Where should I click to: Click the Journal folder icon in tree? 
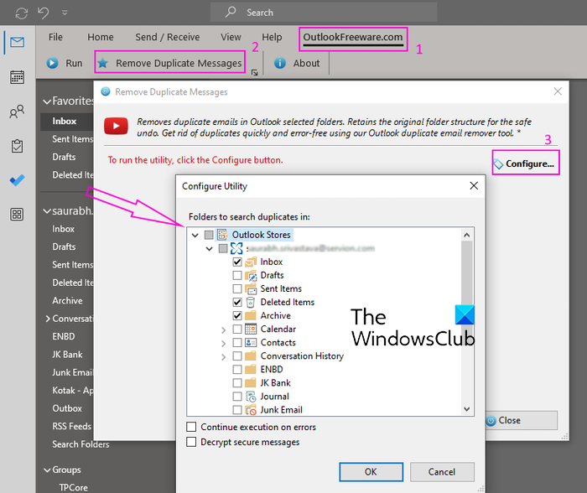coord(251,397)
